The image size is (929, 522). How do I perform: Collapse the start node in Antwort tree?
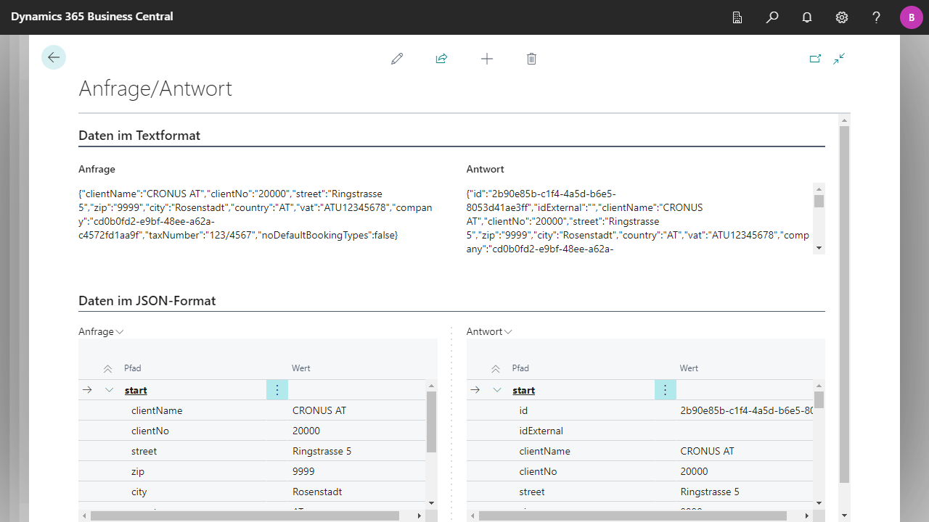coord(497,390)
